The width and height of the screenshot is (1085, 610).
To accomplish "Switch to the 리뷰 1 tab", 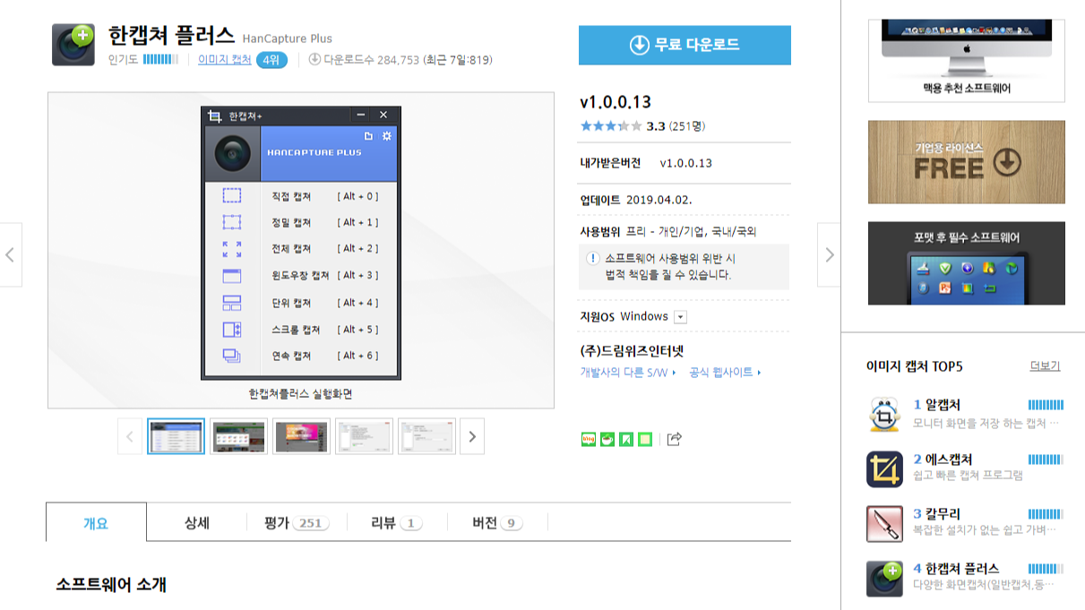I will point(397,523).
